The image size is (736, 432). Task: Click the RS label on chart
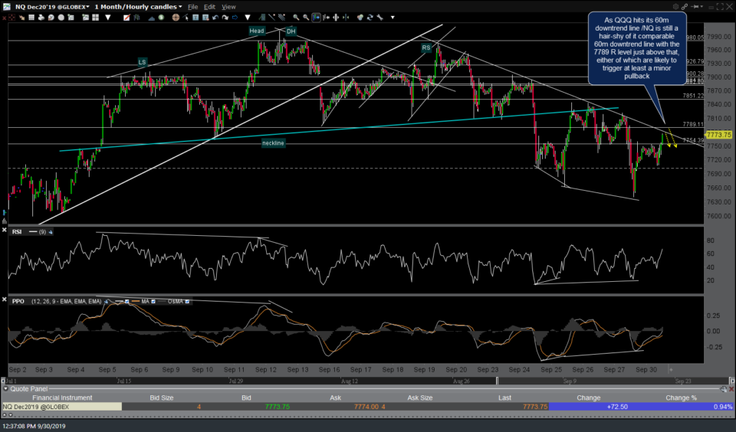click(426, 47)
